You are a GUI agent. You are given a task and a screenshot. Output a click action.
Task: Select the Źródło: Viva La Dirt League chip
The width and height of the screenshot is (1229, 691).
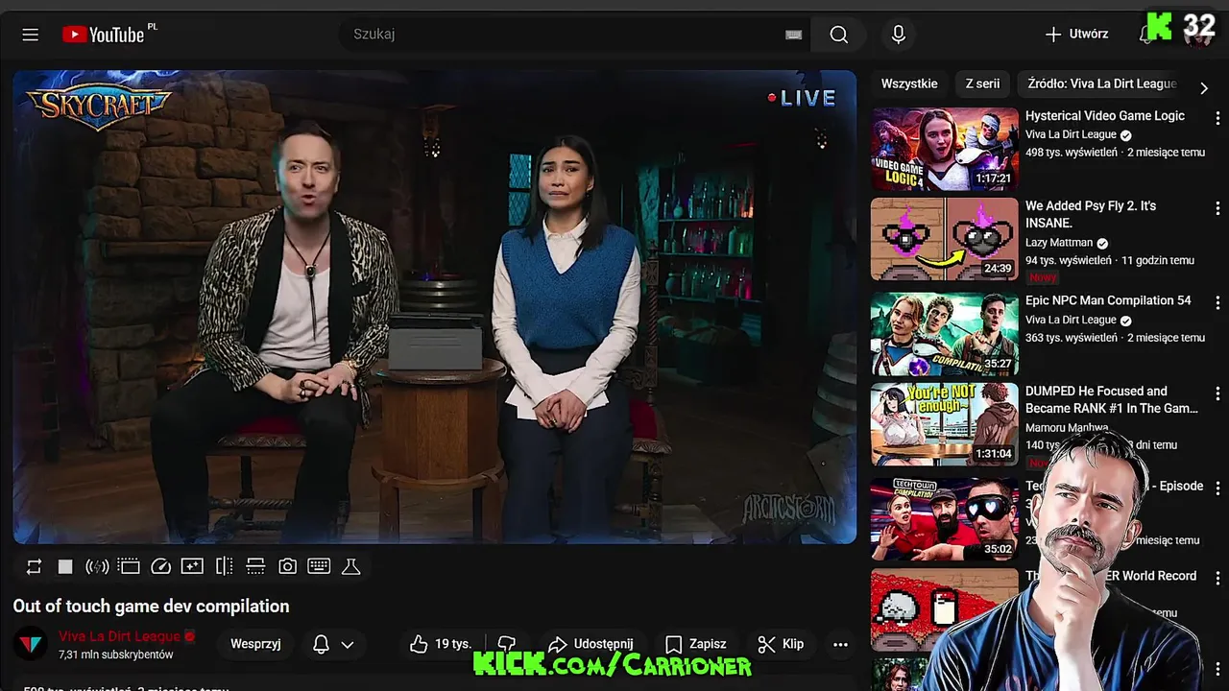pos(1101,84)
